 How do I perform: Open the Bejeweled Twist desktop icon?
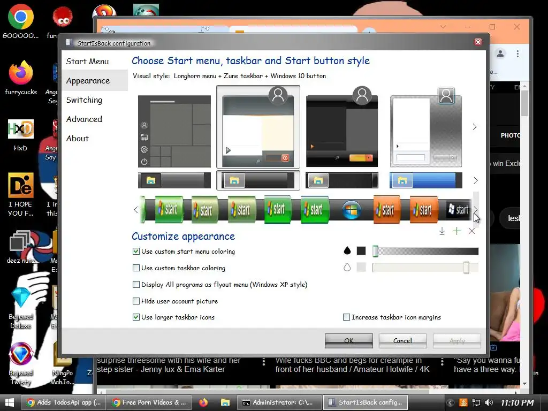21,364
